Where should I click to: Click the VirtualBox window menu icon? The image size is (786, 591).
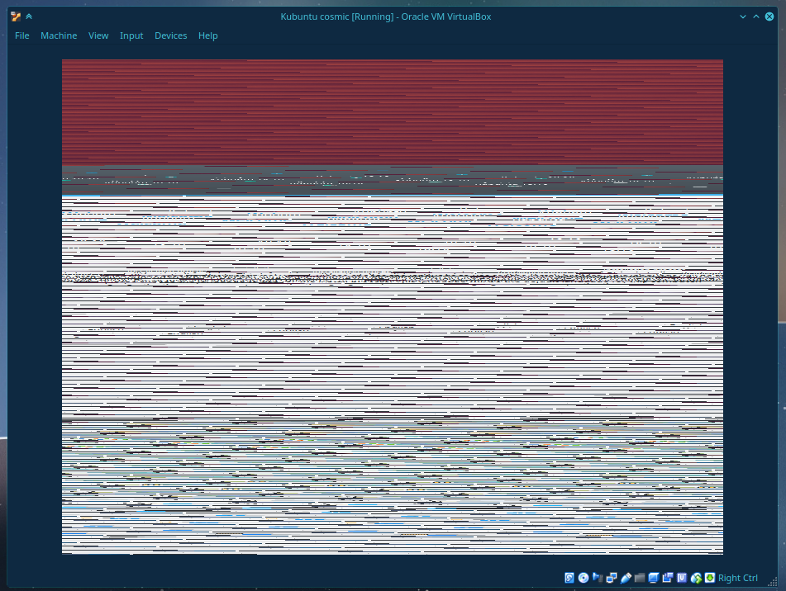(x=16, y=17)
